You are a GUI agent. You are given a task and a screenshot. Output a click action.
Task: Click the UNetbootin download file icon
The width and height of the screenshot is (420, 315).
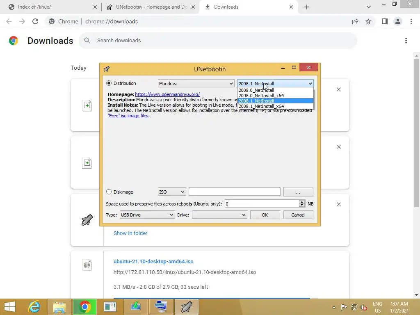click(x=87, y=220)
